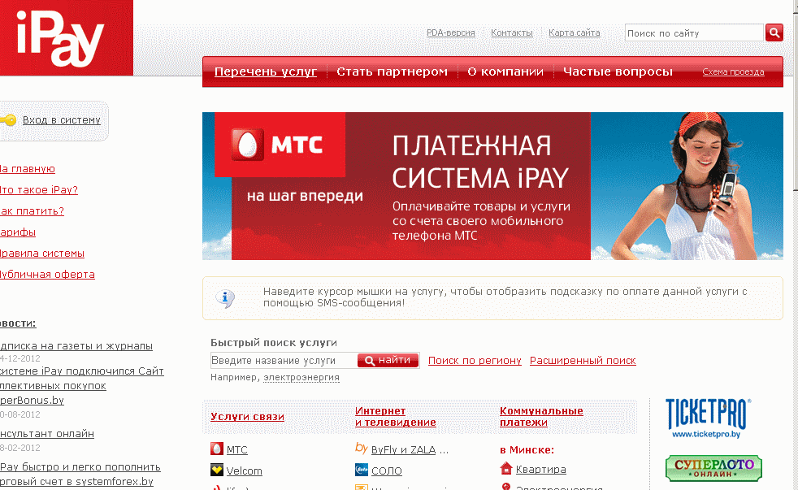Open the TicketPro banner
The image size is (798, 490).
(x=706, y=418)
